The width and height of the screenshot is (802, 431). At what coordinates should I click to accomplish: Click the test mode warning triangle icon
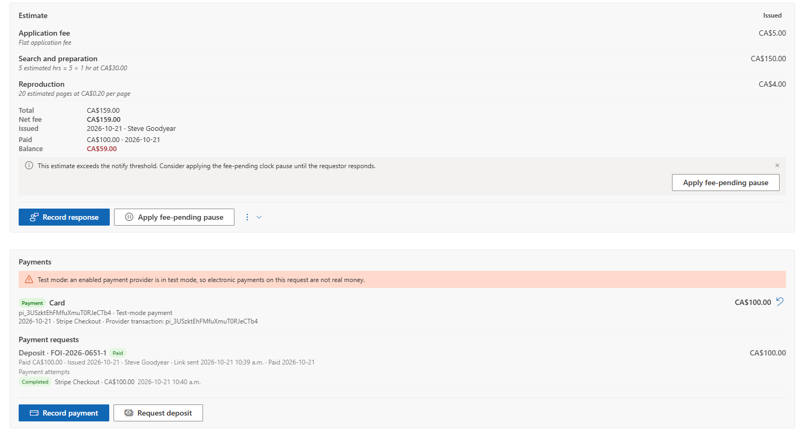point(29,279)
